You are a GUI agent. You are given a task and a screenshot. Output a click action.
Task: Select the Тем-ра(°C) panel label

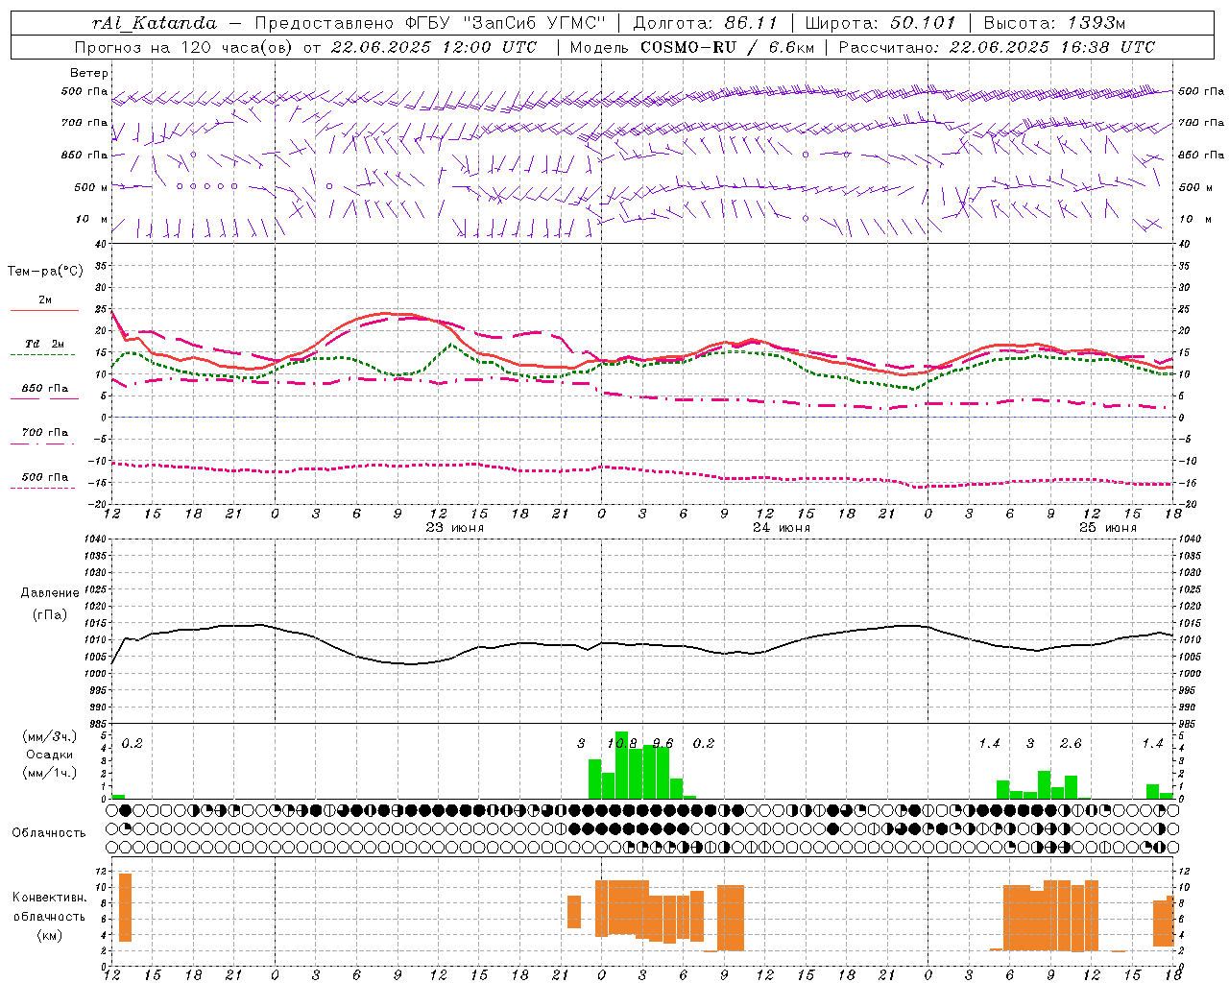45,272
